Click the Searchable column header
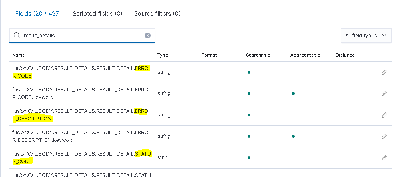The height and width of the screenshot is (177, 393). [x=258, y=55]
